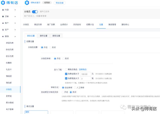Open the 海报管理 tab
This screenshot has height=114, width=160.
(112, 24)
